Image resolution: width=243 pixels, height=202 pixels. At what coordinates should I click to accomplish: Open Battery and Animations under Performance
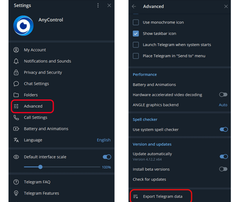pos(154,85)
